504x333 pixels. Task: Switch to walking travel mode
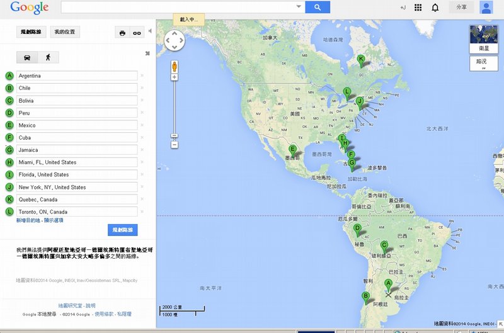(48, 57)
